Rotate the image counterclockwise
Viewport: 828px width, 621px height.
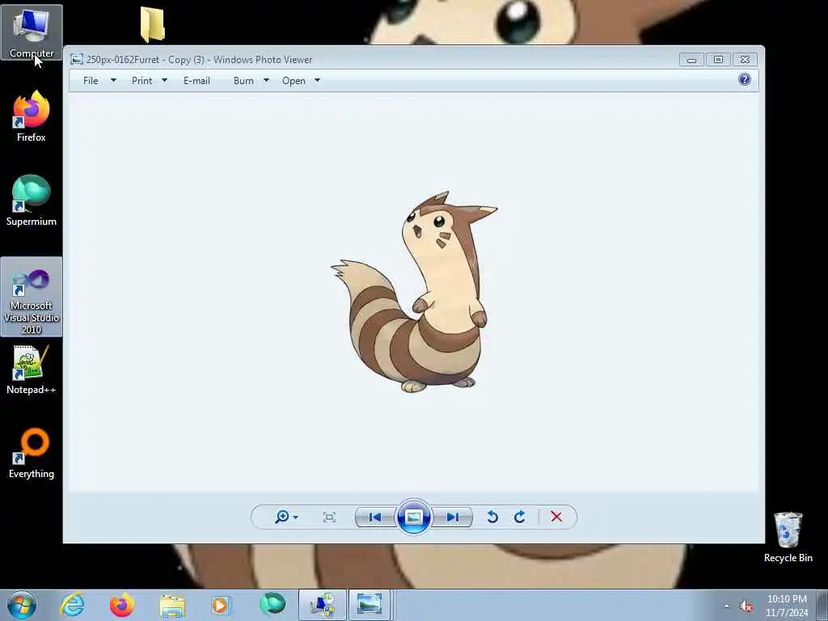tap(492, 517)
